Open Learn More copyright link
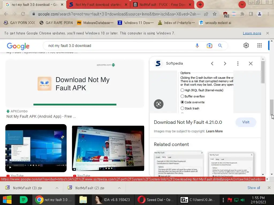 click(x=214, y=131)
